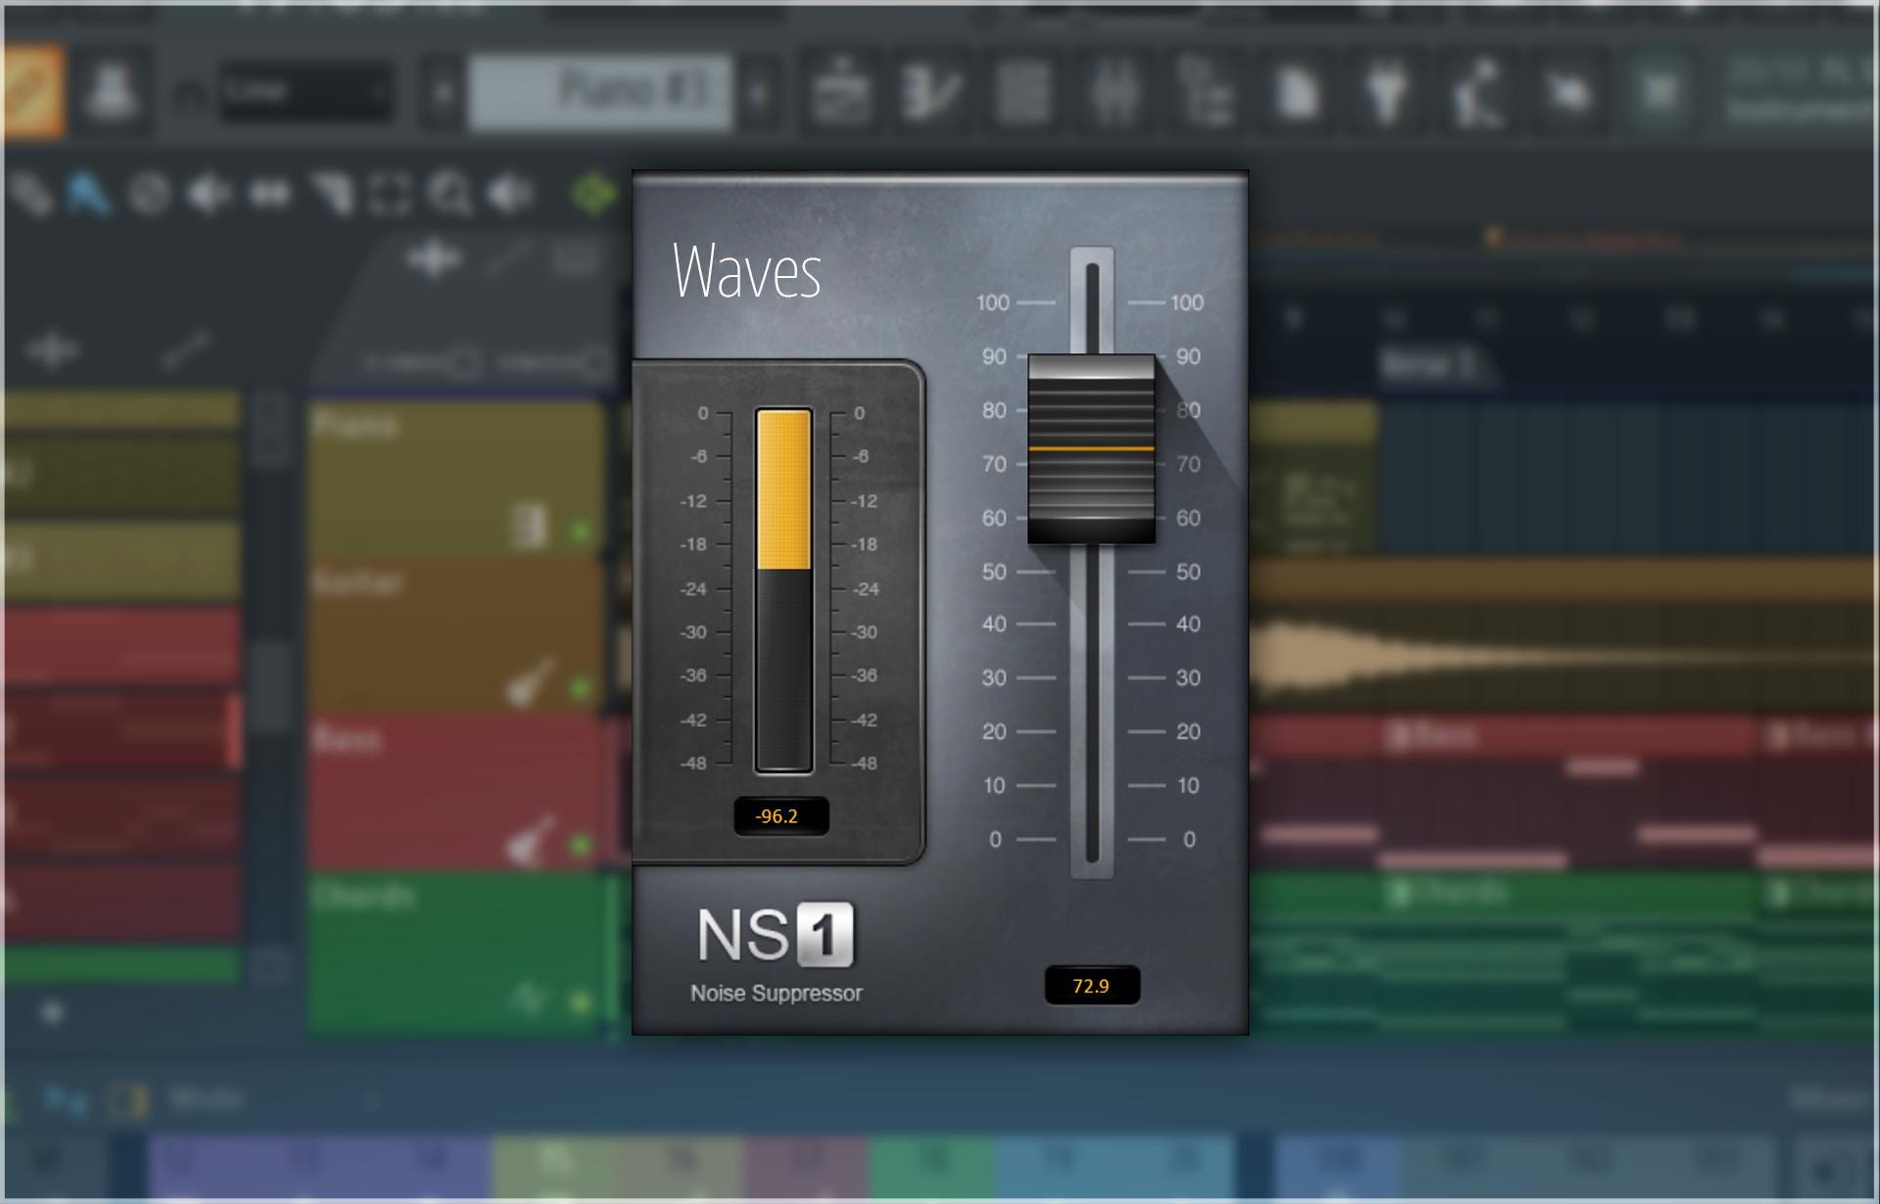Click the guitar icon on the brown Guitar track
The width and height of the screenshot is (1880, 1204).
coord(530,682)
